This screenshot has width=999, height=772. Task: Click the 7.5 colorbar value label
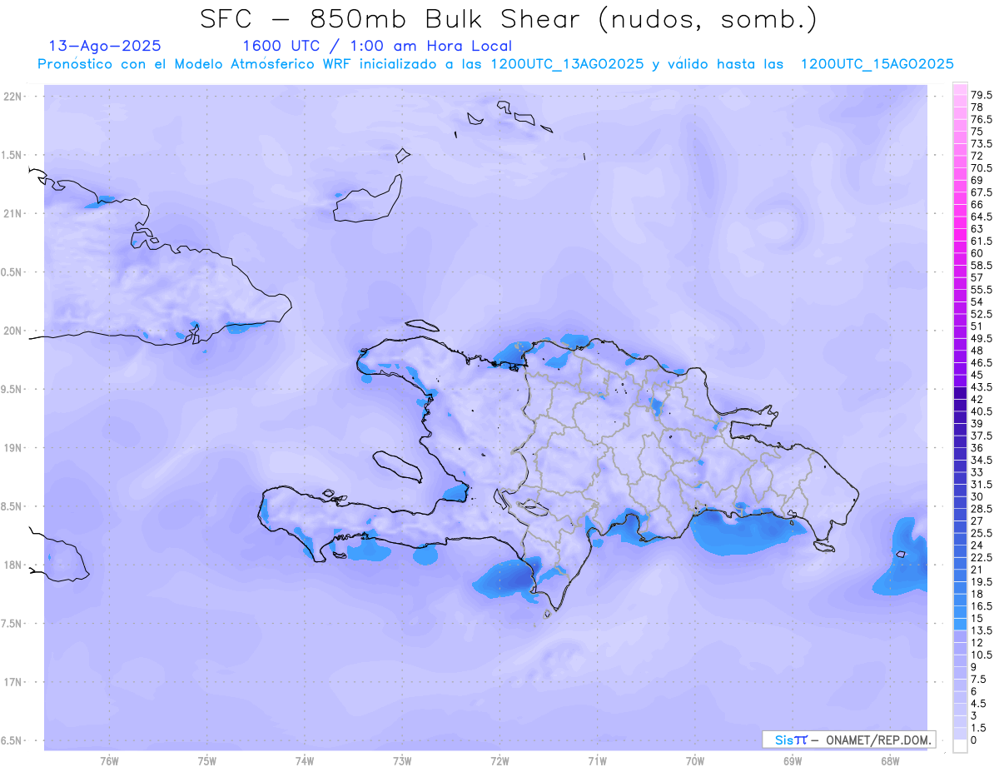[x=980, y=680]
